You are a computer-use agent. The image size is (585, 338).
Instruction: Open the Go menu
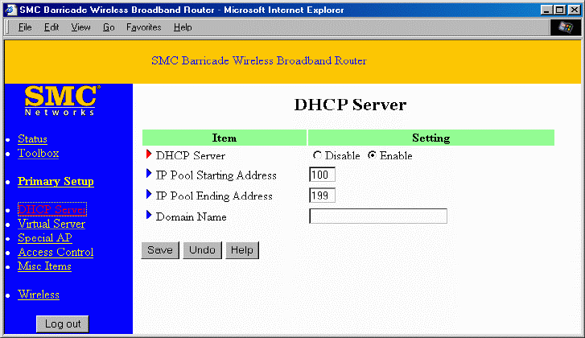[109, 27]
